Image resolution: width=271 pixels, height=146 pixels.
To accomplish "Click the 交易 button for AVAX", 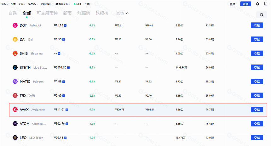I will pyautogui.click(x=257, y=109).
